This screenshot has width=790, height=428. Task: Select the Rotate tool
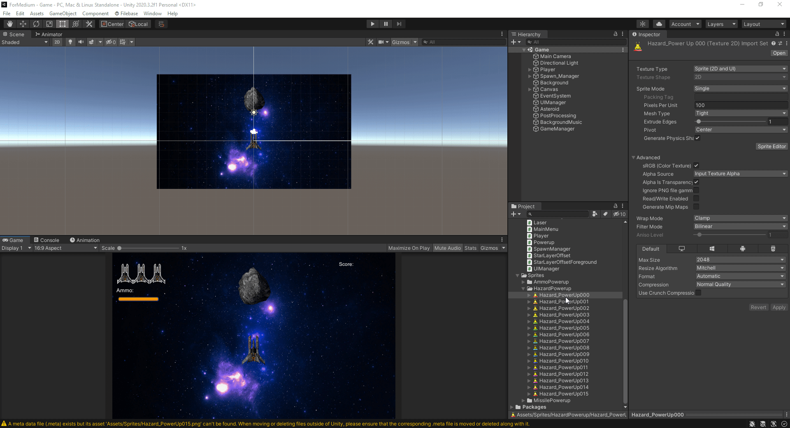point(36,24)
